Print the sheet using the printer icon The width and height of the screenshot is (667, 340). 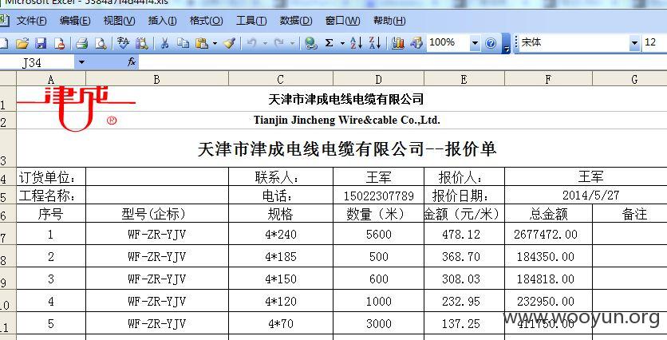[81, 43]
